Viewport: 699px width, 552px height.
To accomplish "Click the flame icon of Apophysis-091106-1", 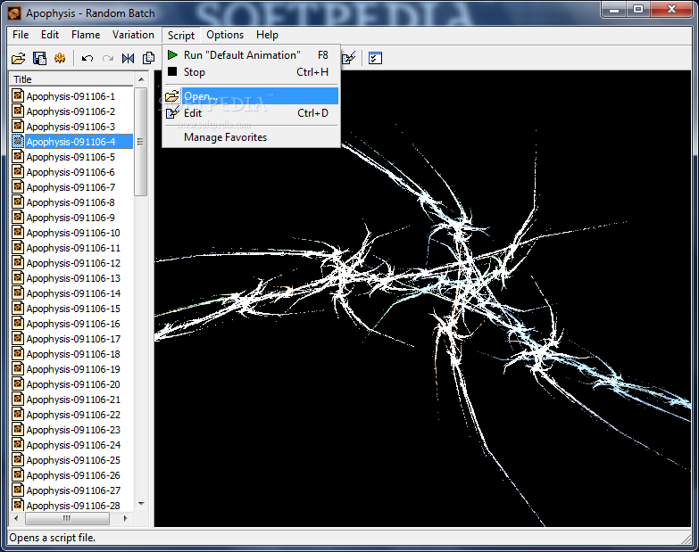I will (x=18, y=95).
